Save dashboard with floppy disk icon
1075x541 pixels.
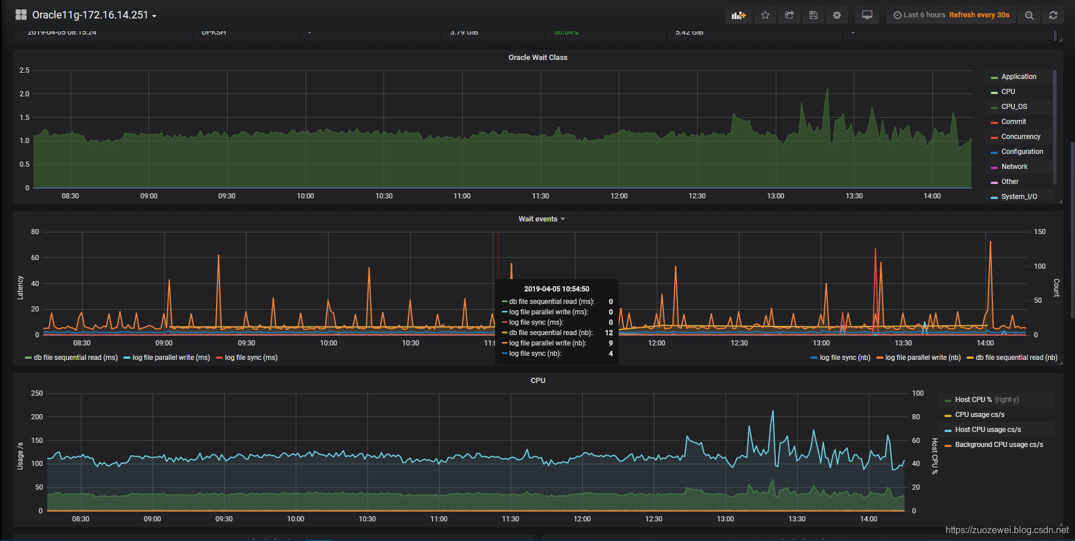coord(813,15)
